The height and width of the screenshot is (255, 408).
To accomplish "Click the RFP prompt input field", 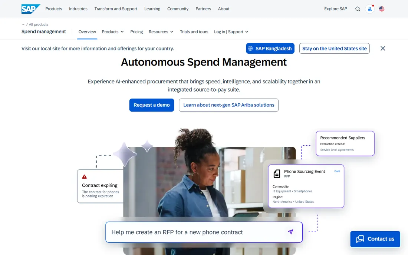I will 204,232.
